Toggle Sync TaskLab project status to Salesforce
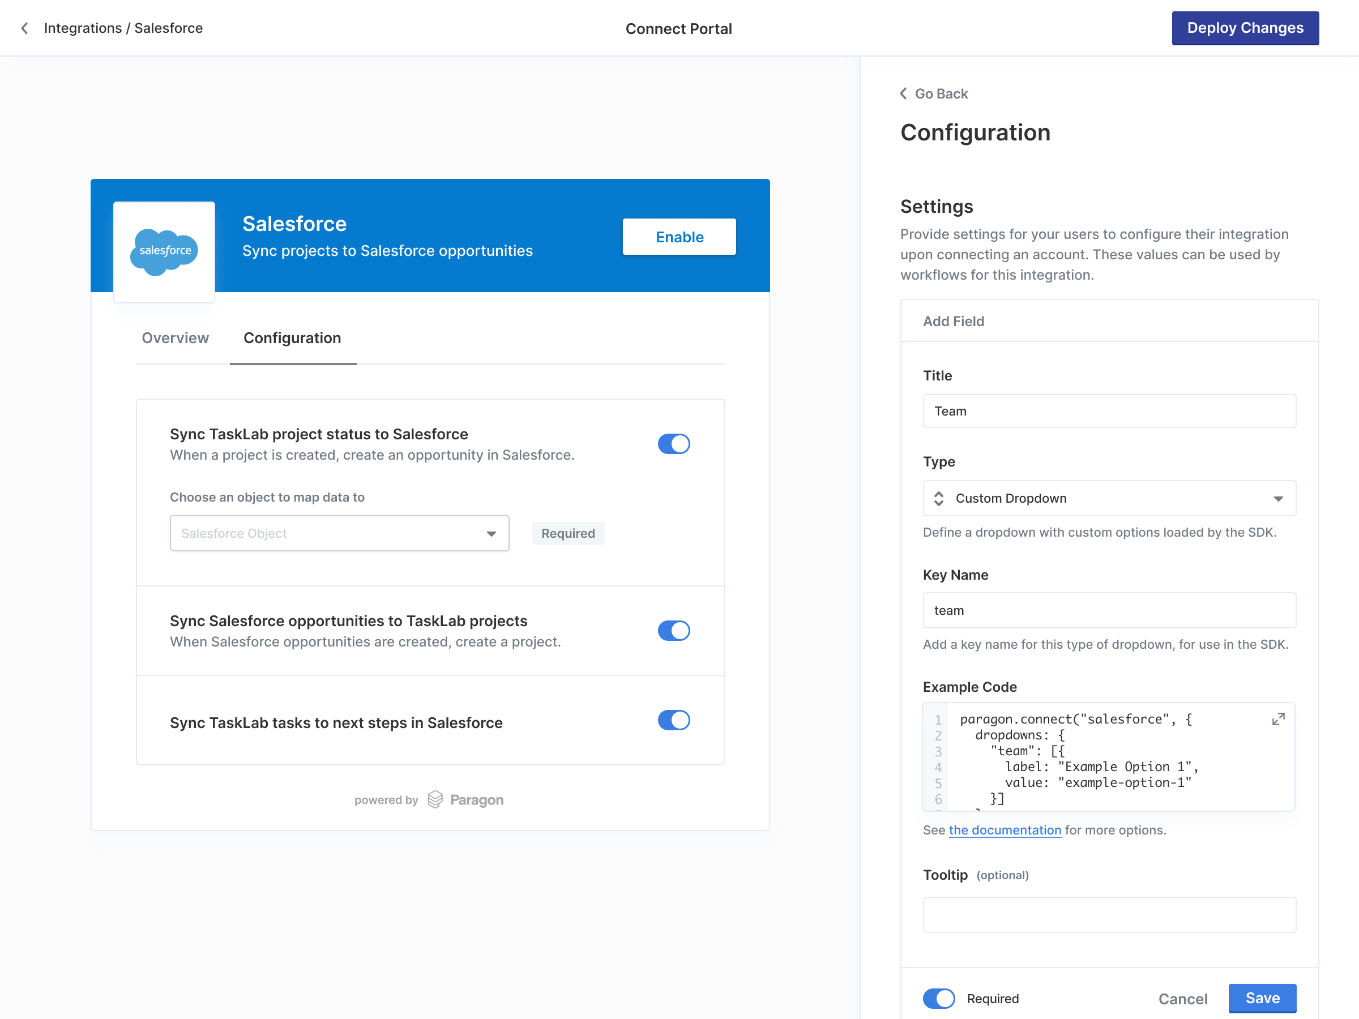This screenshot has height=1019, width=1359. pyautogui.click(x=674, y=443)
